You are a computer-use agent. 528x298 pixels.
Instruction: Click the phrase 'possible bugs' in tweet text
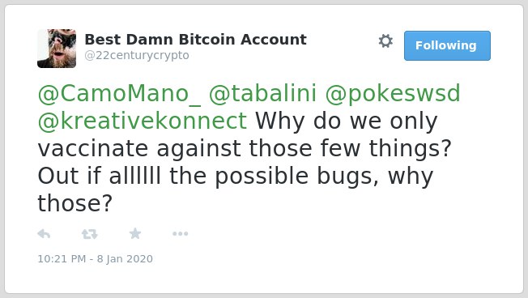[296, 177]
